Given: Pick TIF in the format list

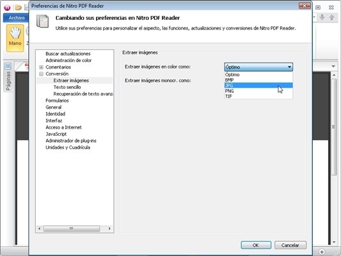Looking at the screenshot, I should click(x=258, y=97).
